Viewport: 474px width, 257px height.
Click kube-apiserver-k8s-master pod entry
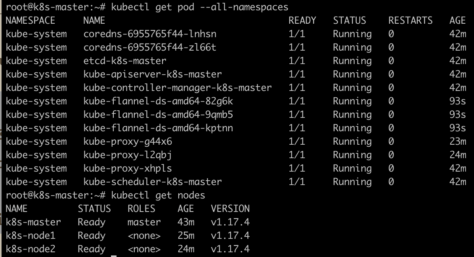pos(153,74)
